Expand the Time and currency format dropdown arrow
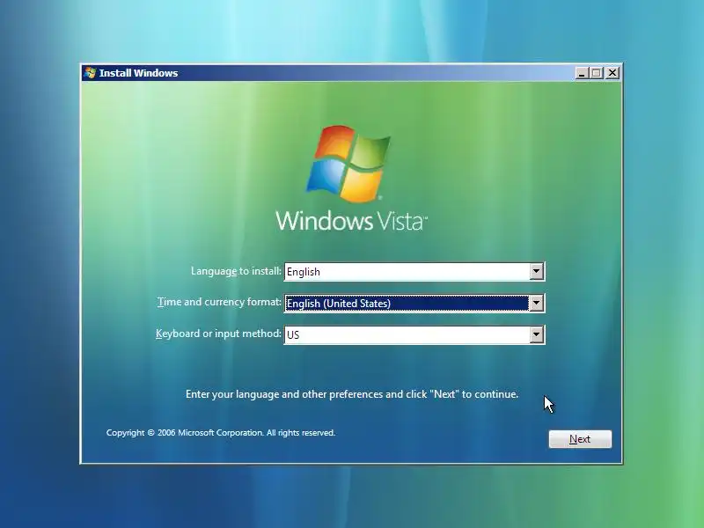This screenshot has width=704, height=528. [x=536, y=303]
